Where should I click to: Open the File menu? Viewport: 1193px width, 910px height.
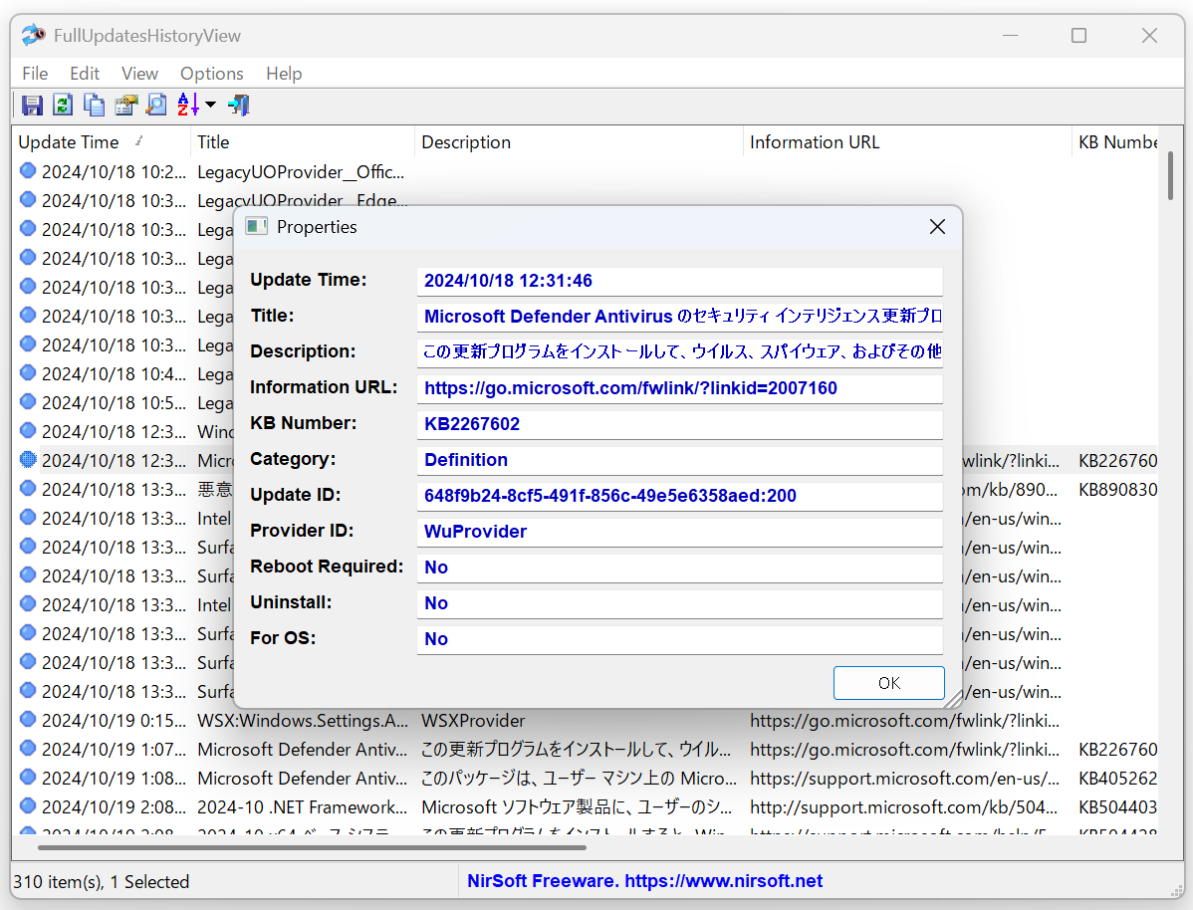[34, 73]
